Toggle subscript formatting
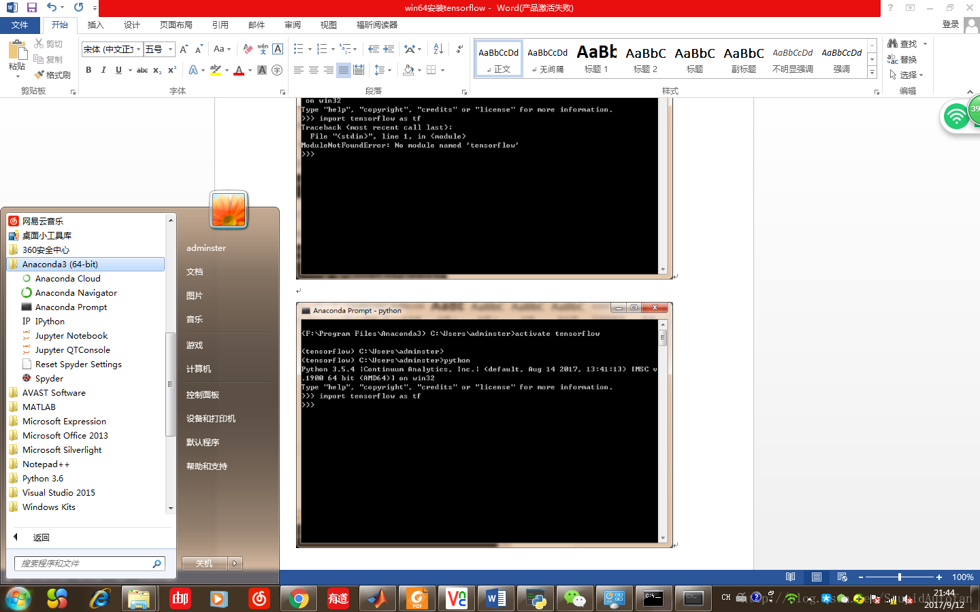The width and height of the screenshot is (980, 612). (157, 70)
